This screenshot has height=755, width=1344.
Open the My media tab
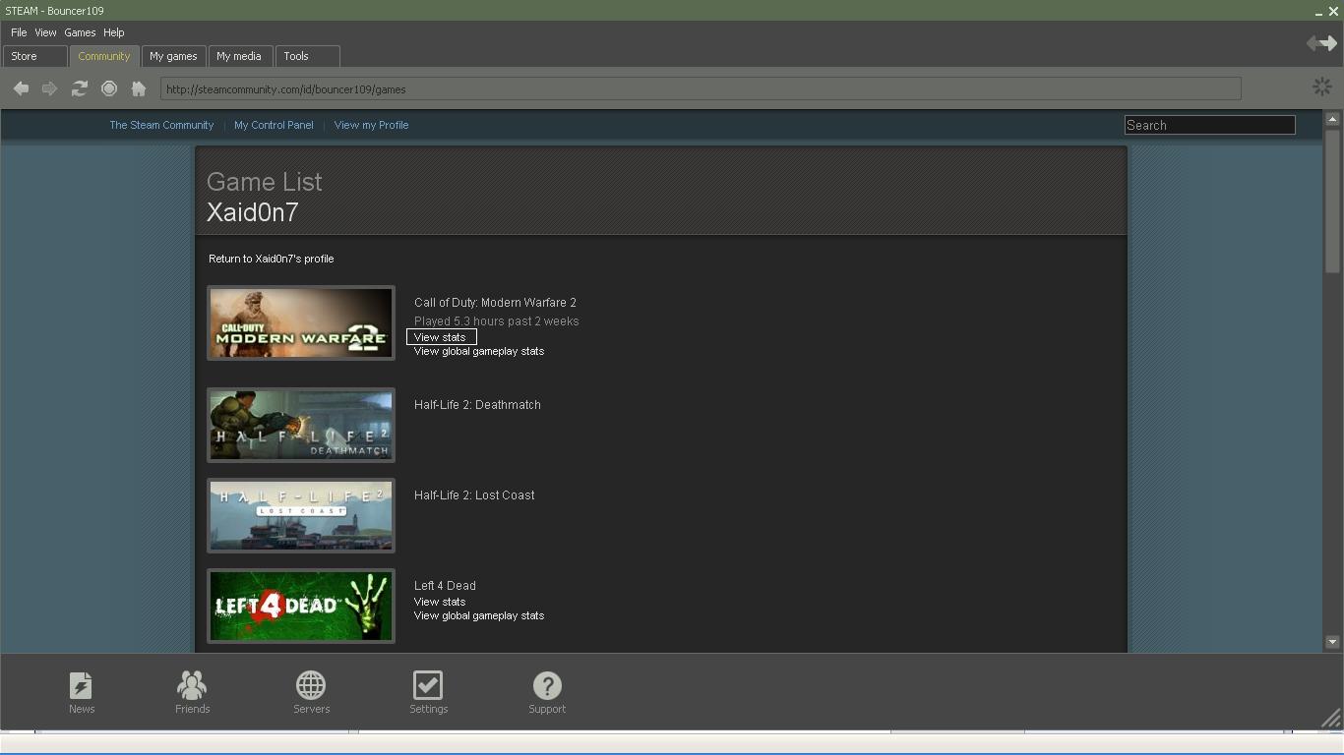pyautogui.click(x=239, y=56)
